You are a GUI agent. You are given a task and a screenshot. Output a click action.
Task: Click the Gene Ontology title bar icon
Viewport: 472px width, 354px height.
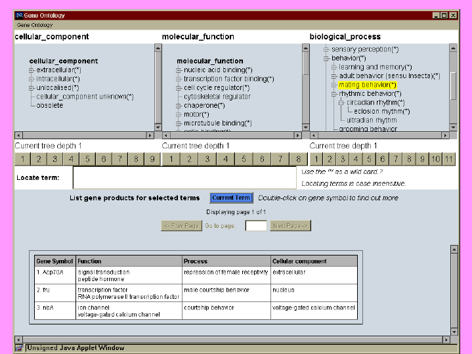[x=19, y=14]
